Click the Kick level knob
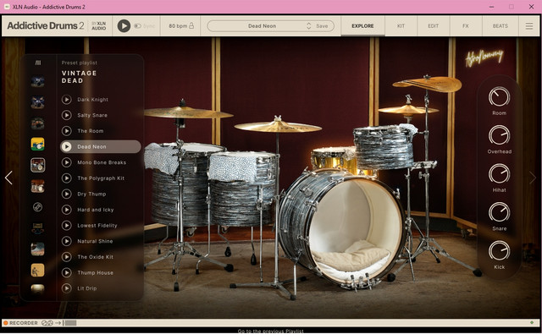Viewport: 542px width, 334px height. [x=499, y=251]
